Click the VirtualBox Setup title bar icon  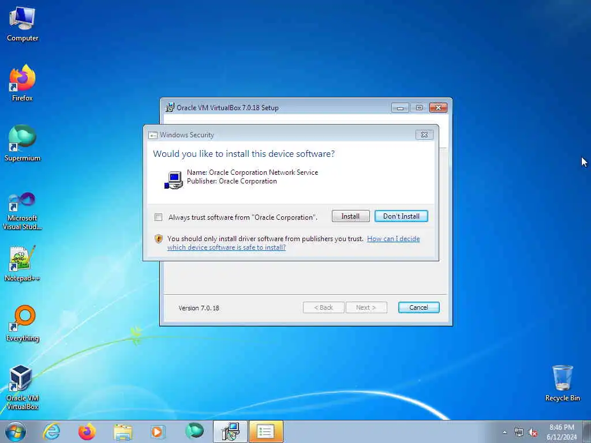[x=170, y=107]
